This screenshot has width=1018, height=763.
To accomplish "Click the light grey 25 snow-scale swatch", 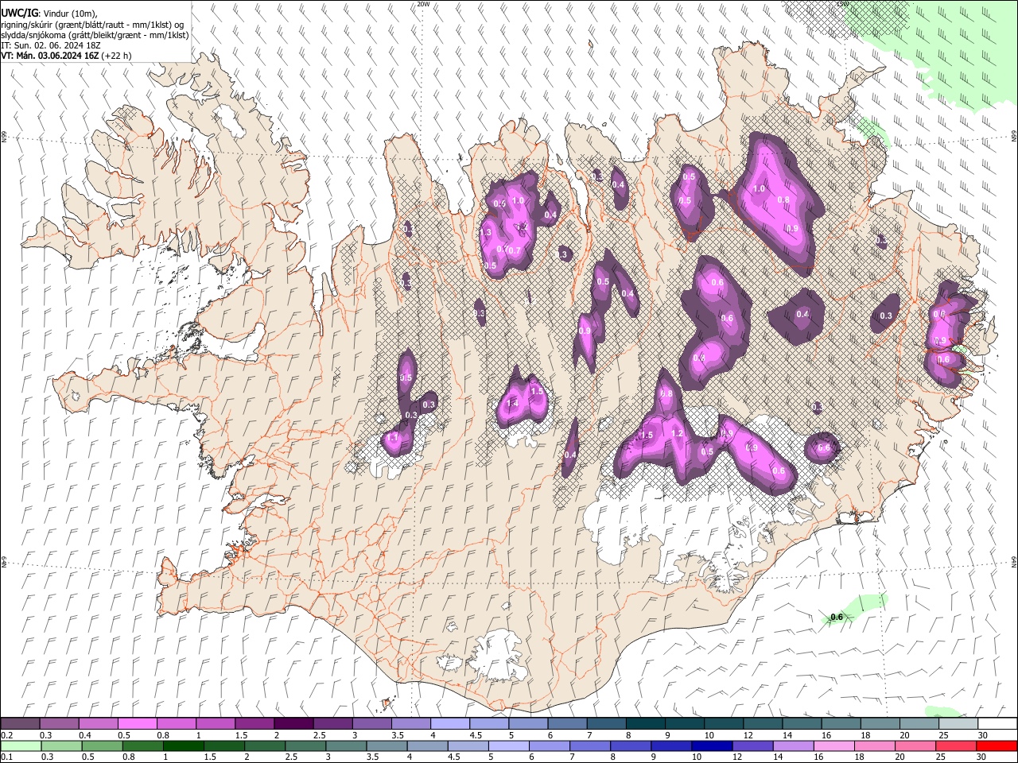I will coord(958,724).
